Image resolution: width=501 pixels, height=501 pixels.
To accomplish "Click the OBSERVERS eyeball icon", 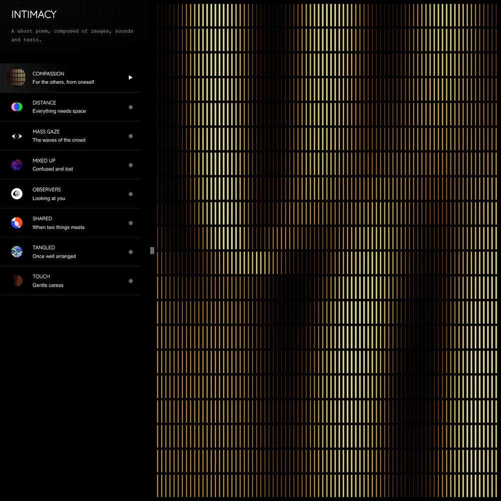I will click(x=17, y=193).
